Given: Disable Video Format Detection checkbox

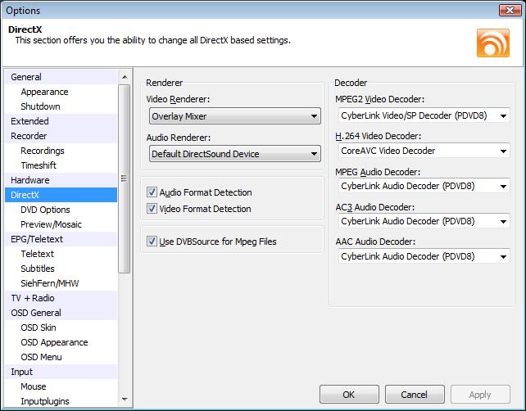Looking at the screenshot, I should [152, 209].
